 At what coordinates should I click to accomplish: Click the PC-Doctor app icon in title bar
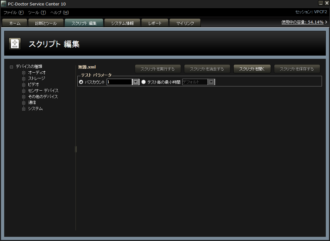(x=3, y=4)
